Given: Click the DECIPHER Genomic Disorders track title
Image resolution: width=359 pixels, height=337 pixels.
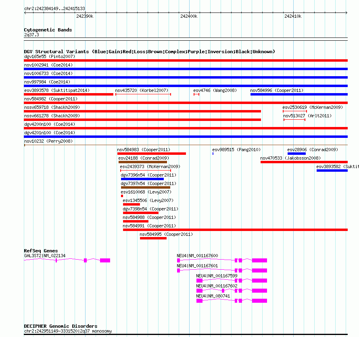Looking at the screenshot, I should 61,326.
